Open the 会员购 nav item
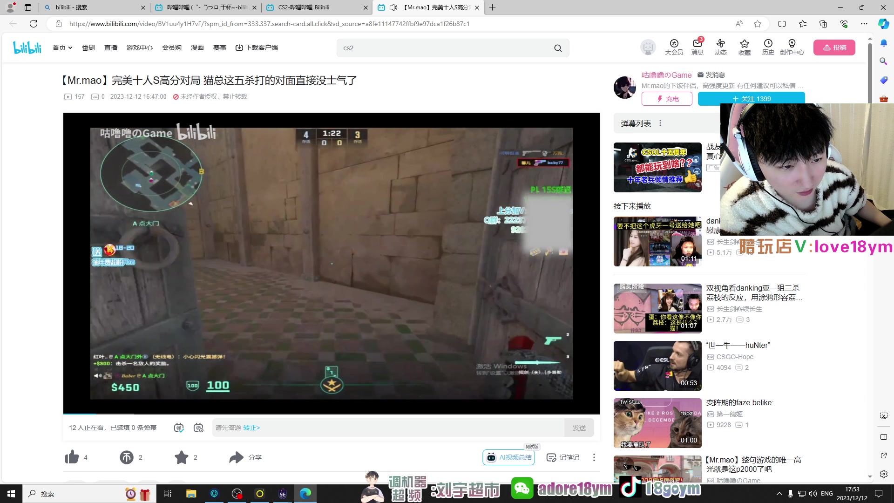This screenshot has width=894, height=503. pos(172,48)
